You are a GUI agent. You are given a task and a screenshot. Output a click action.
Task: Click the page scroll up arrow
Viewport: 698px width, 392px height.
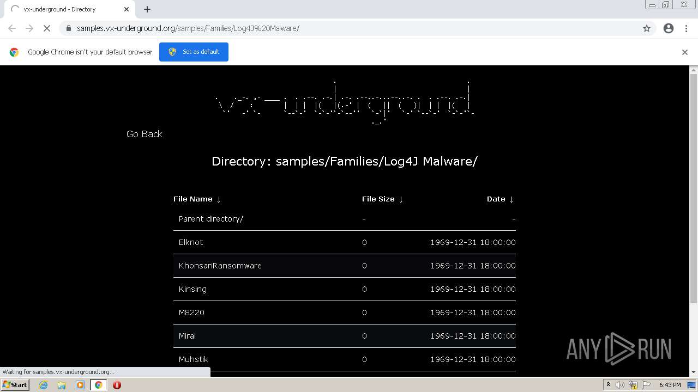coord(694,70)
